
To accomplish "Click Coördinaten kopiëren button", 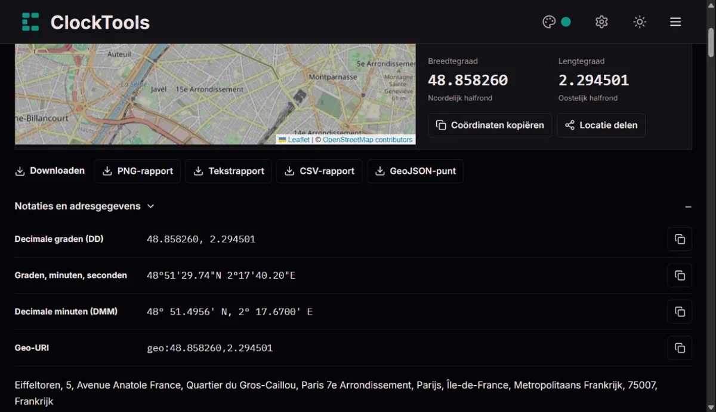I will click(490, 125).
